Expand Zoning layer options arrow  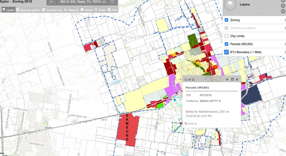coord(285,20)
